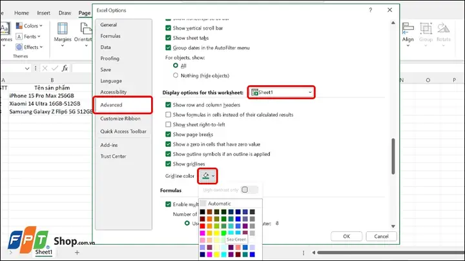Image resolution: width=465 pixels, height=261 pixels.
Task: Open the Insert ribbon tab
Action: point(43,13)
